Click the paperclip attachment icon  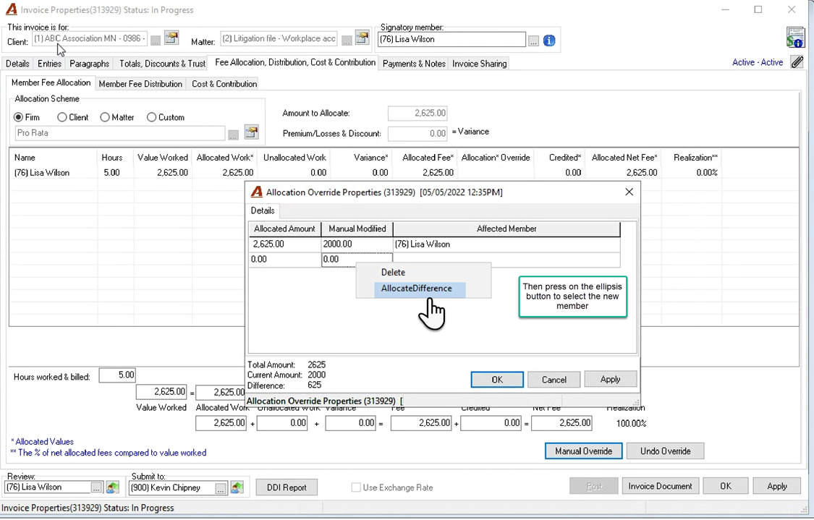click(797, 62)
